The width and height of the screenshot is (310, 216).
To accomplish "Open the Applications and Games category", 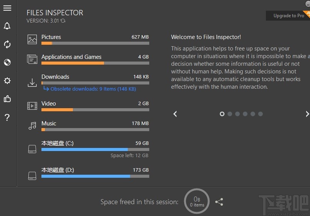I will pyautogui.click(x=71, y=57).
